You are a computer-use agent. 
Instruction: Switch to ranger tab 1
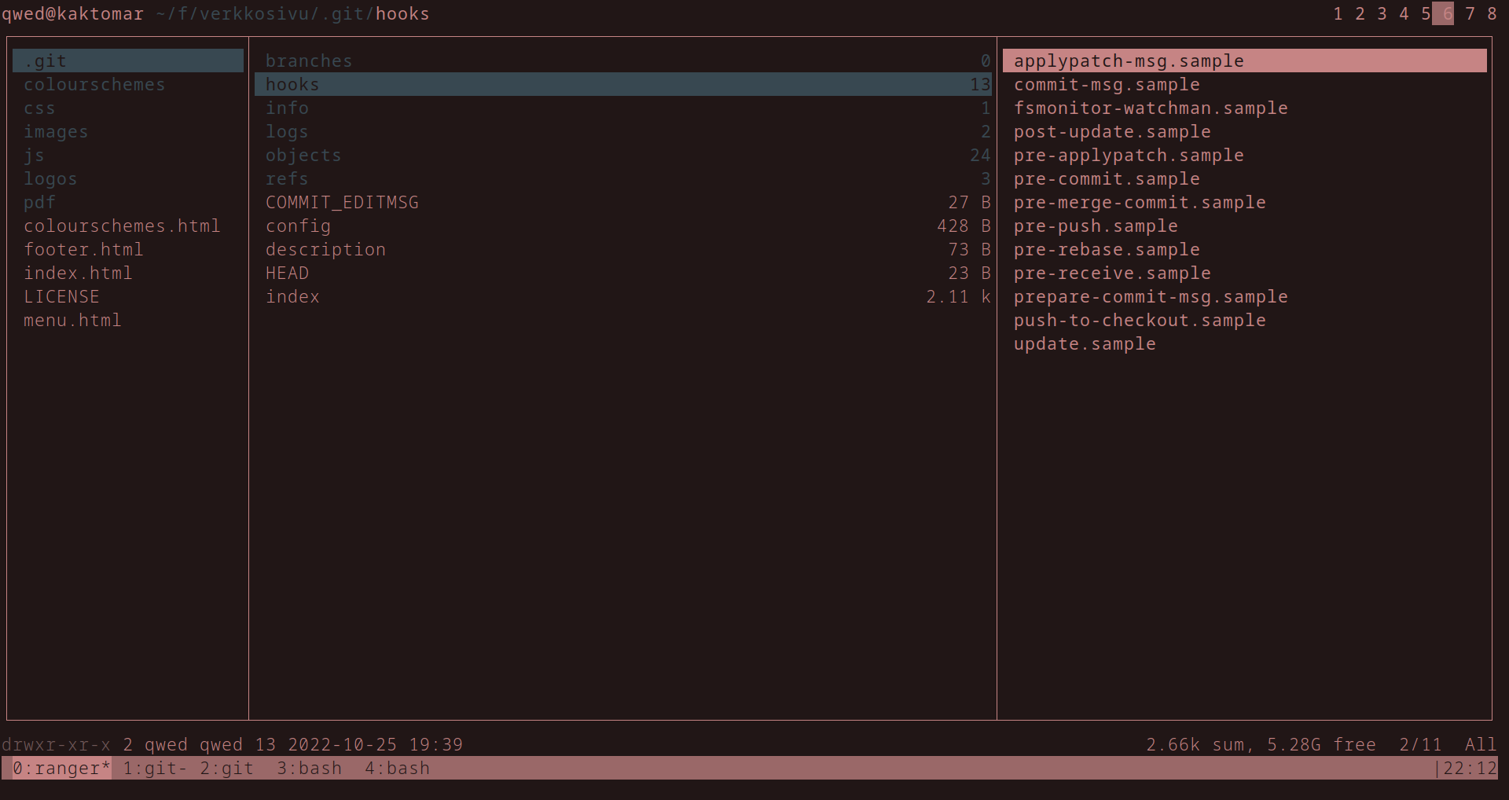click(1338, 14)
